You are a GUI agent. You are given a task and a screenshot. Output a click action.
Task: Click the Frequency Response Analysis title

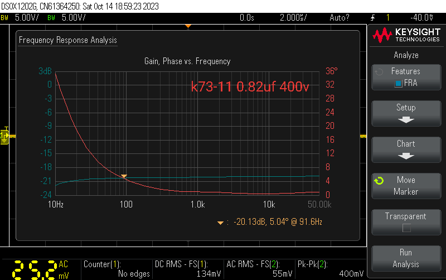coord(67,40)
